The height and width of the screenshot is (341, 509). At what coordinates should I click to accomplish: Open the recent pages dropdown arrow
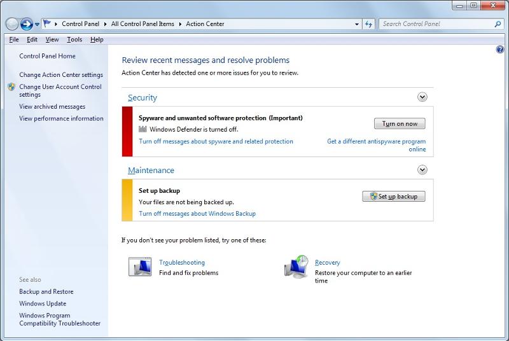(x=37, y=24)
